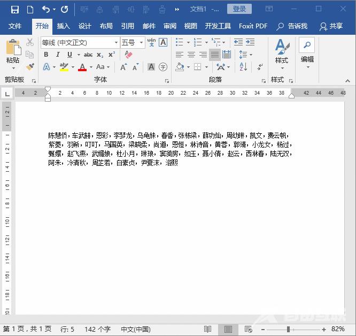Click the 142 个字 word count
This screenshot has width=356, height=336.
98,329
